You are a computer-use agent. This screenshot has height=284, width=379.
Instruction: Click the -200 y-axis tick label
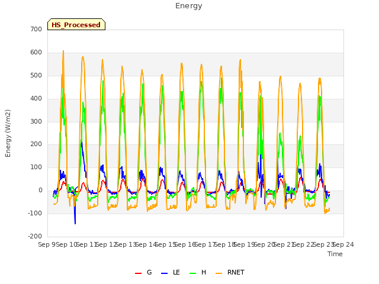point(35,236)
